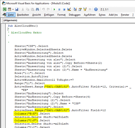Open the Format menu

point(62,15)
